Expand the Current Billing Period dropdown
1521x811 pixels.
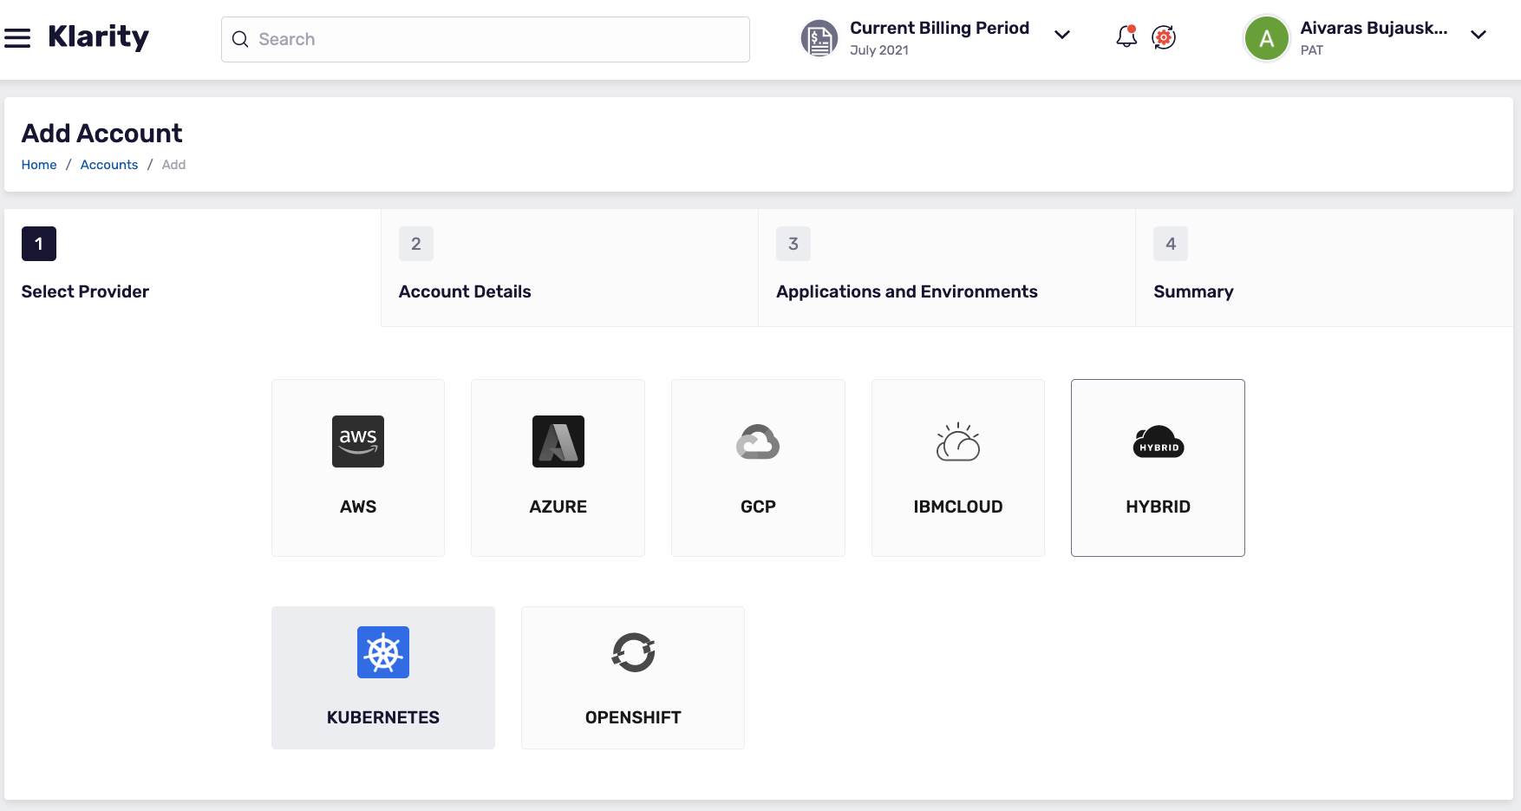click(x=1062, y=35)
